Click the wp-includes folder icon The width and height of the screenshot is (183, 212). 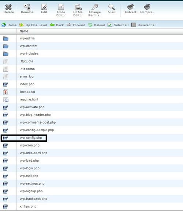(x=6, y=54)
